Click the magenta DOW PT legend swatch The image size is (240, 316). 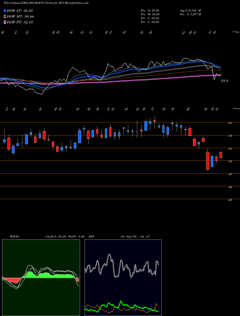point(5,22)
